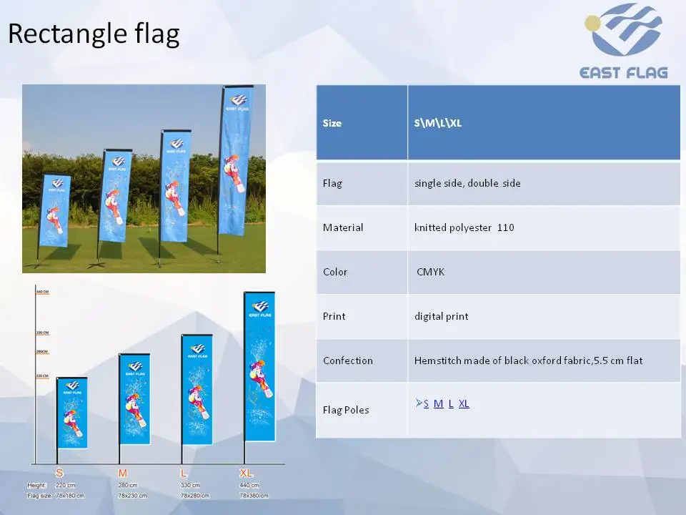Click the 'Flag' row label
Screen dimensions: 686x515
pos(332,184)
